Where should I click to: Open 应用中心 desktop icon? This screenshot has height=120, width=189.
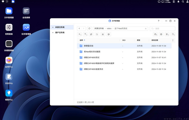coord(9,60)
